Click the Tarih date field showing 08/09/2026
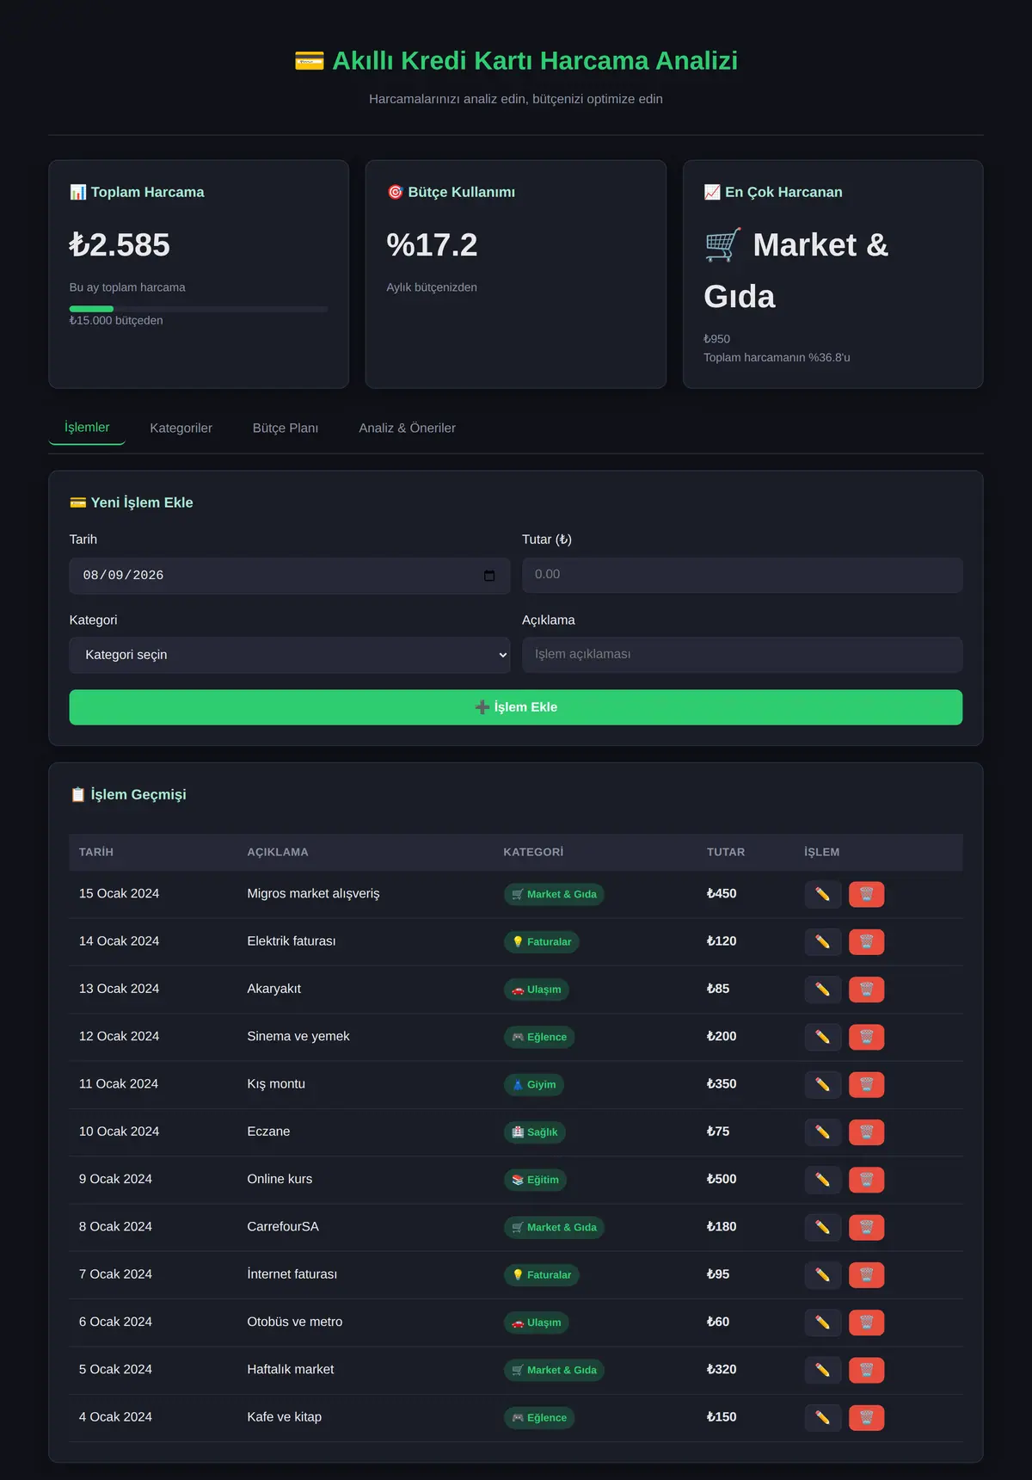The height and width of the screenshot is (1480, 1032). point(290,576)
